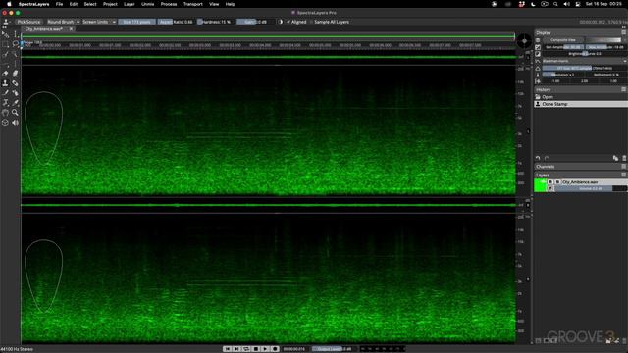Open the Process menu

[x=169, y=4]
